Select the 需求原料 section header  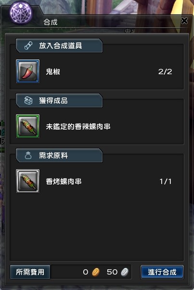(x=59, y=156)
